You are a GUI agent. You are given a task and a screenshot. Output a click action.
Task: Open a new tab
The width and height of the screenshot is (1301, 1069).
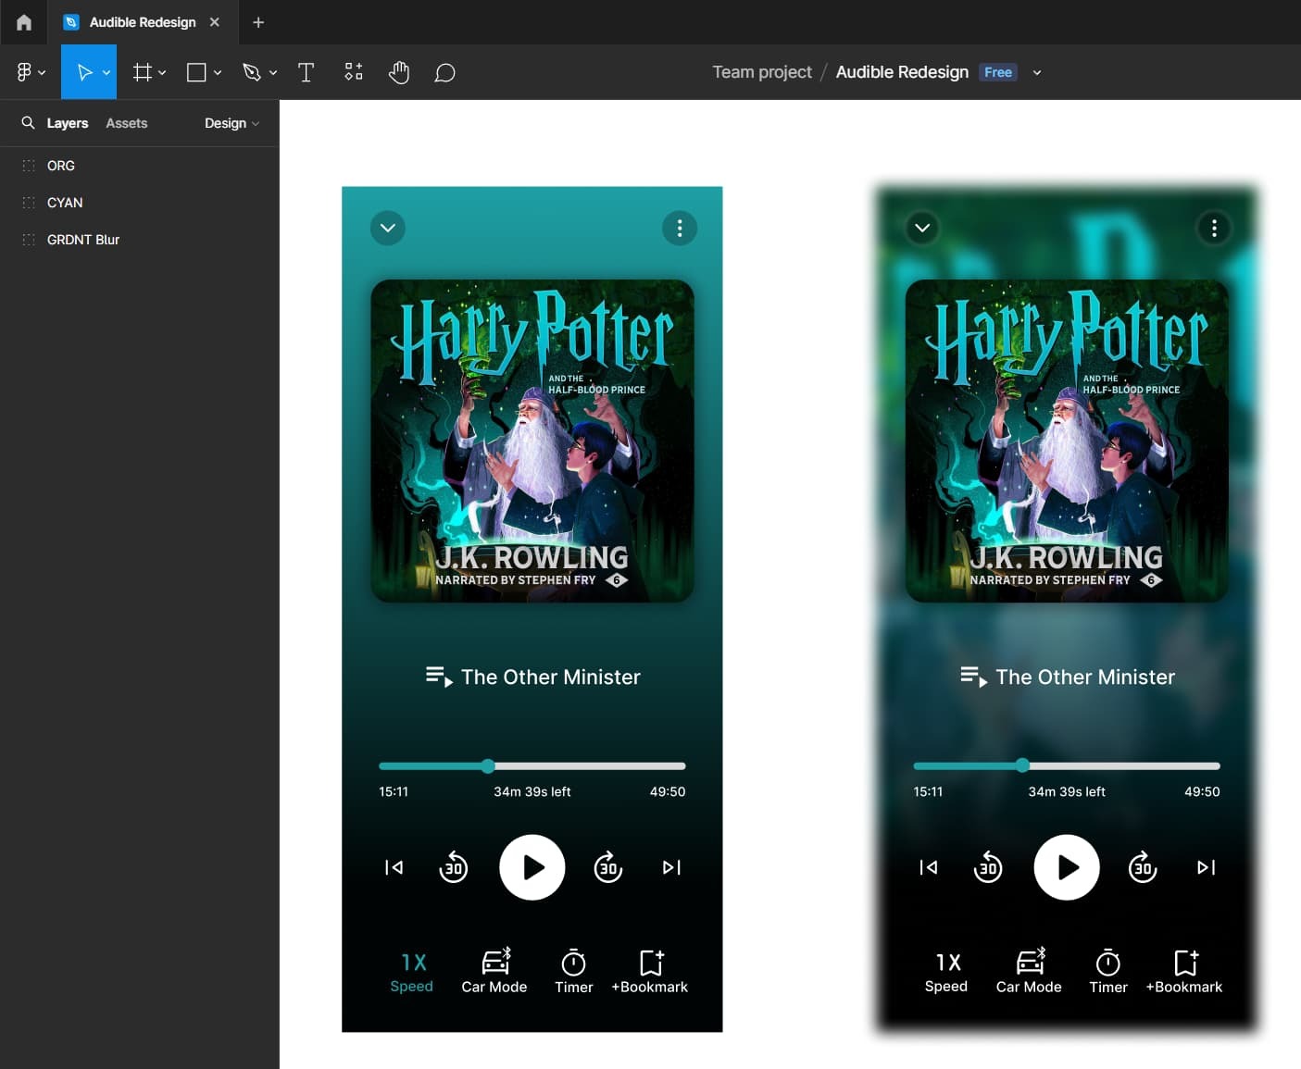pos(258,22)
